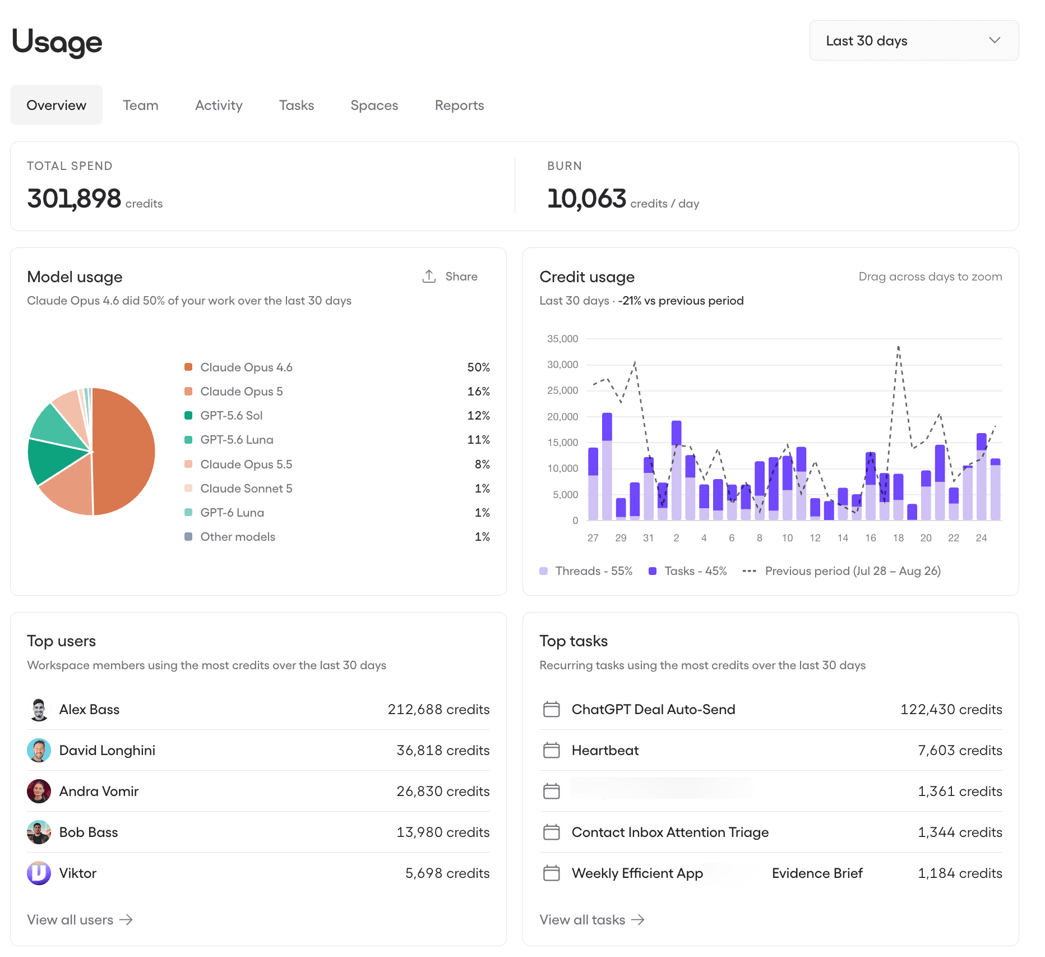This screenshot has height=957, width=1045.
Task: Click the Previous period dashed-line legend marker
Action: (750, 571)
